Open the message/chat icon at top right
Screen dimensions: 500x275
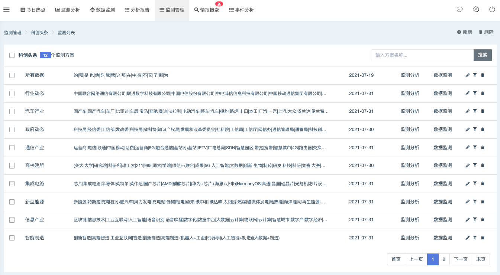point(459,9)
